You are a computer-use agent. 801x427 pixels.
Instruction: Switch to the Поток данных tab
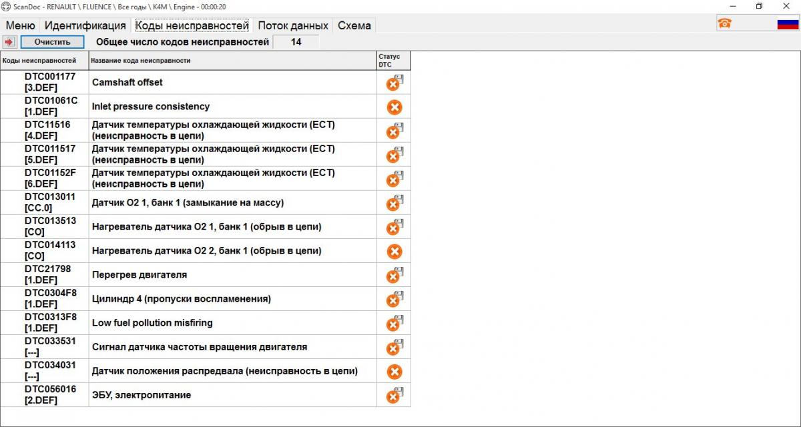click(293, 25)
